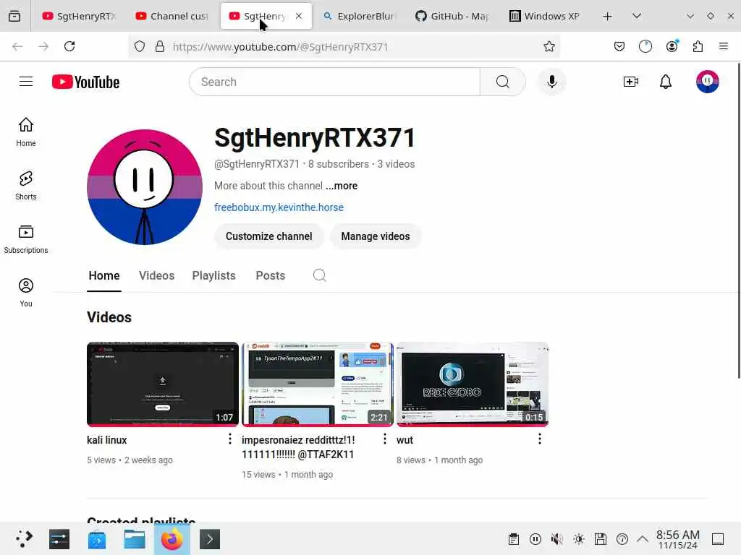Image resolution: width=741 pixels, height=555 pixels.
Task: Open the clipboard tray icon
Action: 514,539
